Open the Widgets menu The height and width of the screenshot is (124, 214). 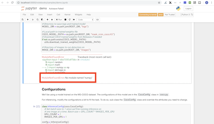pyautogui.click(x=78, y=15)
